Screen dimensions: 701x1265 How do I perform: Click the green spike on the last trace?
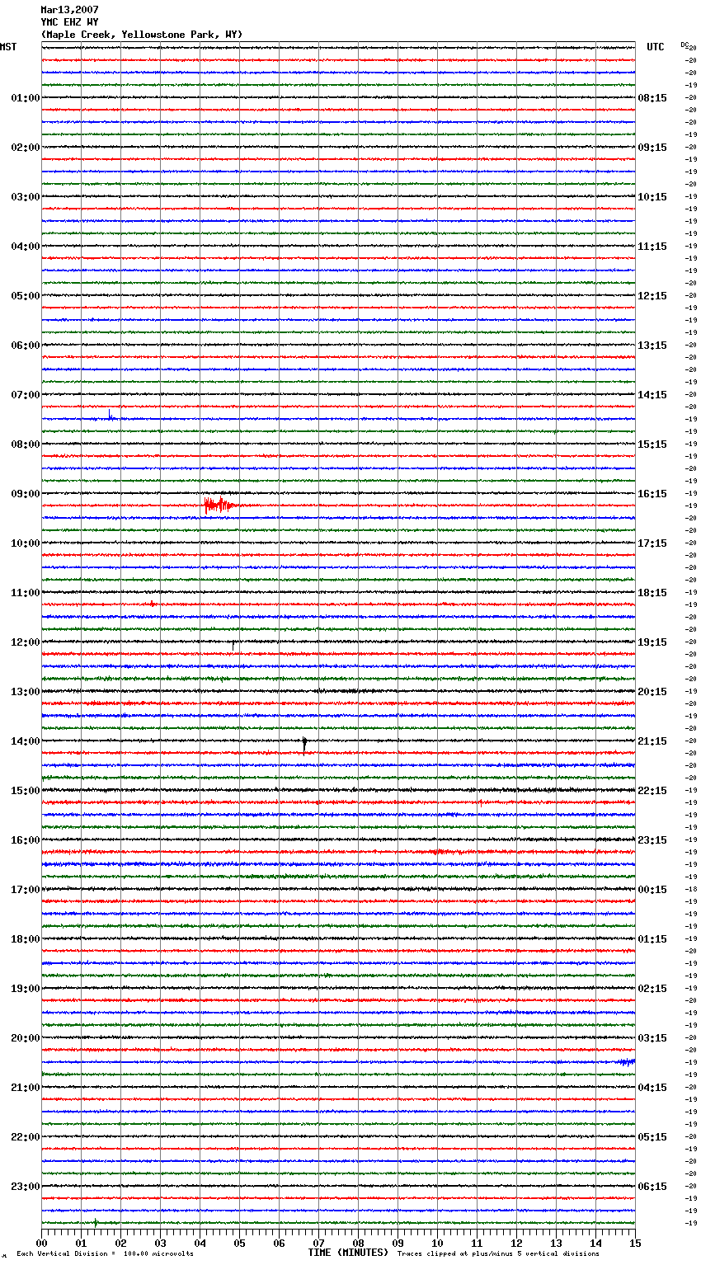click(96, 1222)
